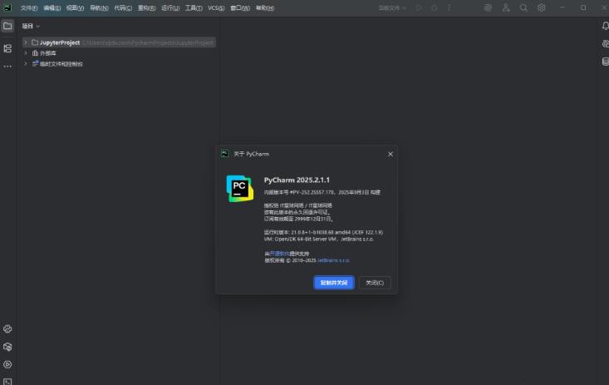Close the About PyCharm dialog with X
Viewport: 609px width, 385px height.
pyautogui.click(x=390, y=154)
